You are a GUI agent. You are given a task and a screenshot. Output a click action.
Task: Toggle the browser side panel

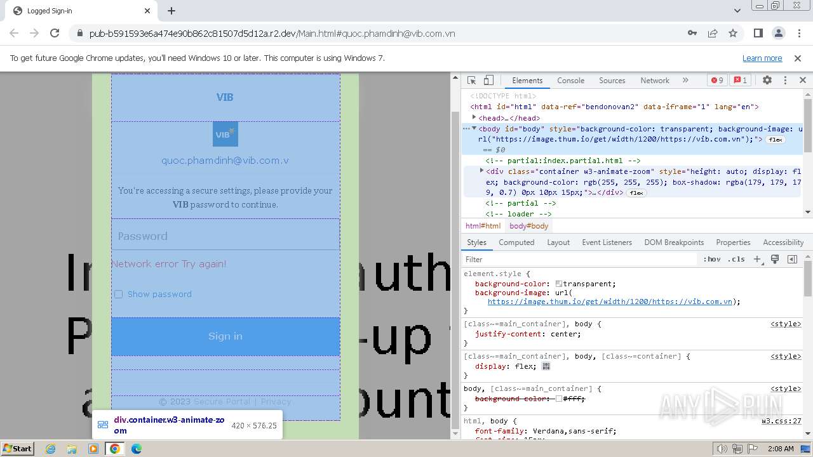point(758,33)
